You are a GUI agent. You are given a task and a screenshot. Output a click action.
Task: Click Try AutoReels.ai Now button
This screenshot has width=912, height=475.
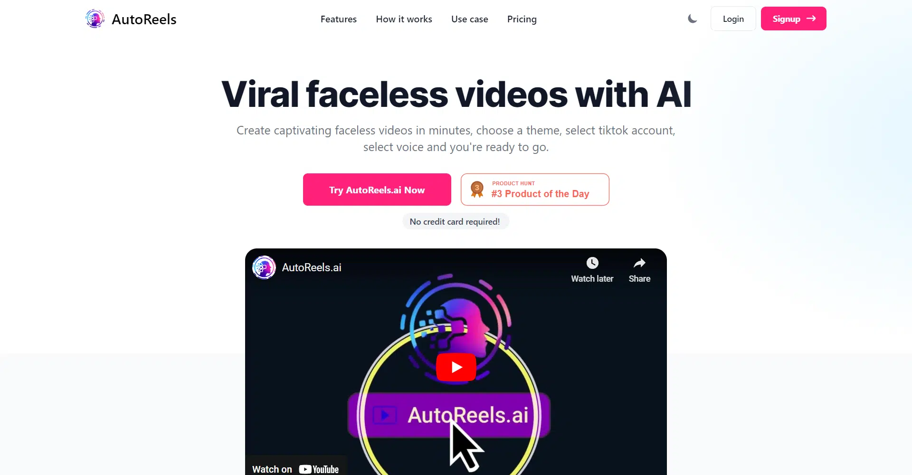point(377,190)
